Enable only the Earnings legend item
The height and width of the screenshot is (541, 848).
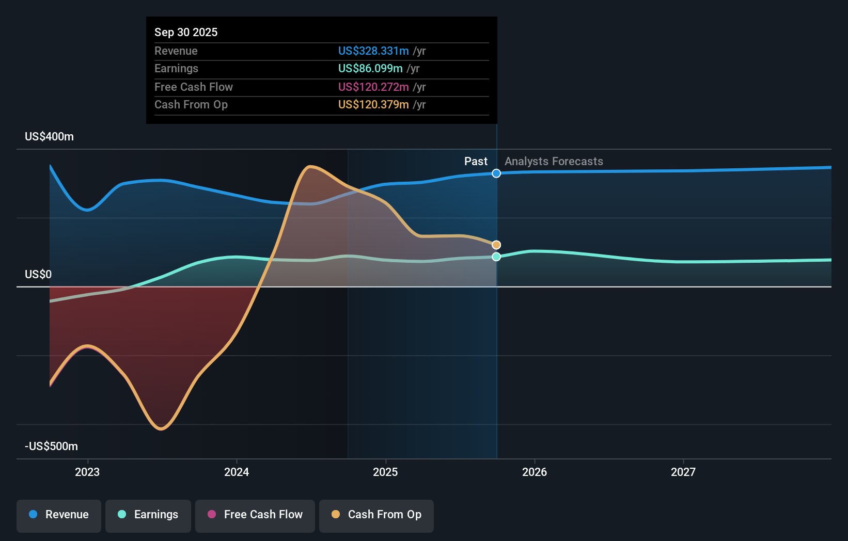148,515
